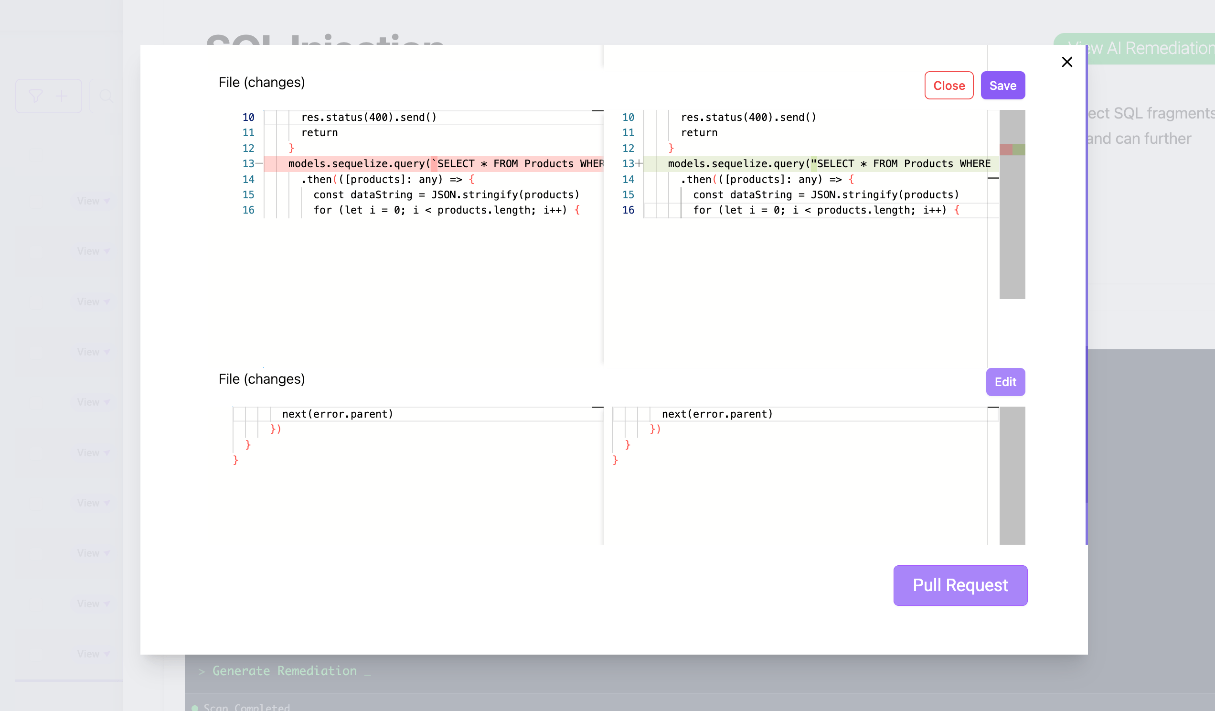Click the plus icon next to the filter
Viewport: 1215px width, 711px height.
pos(62,96)
